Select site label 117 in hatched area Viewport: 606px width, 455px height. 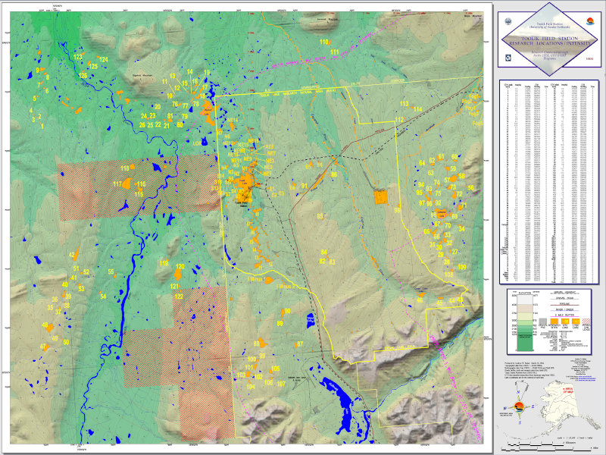coord(118,184)
